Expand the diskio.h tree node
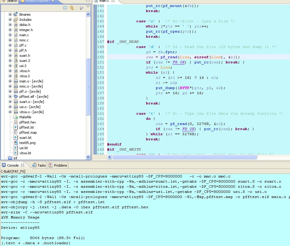290x246 pixels. [10, 24]
